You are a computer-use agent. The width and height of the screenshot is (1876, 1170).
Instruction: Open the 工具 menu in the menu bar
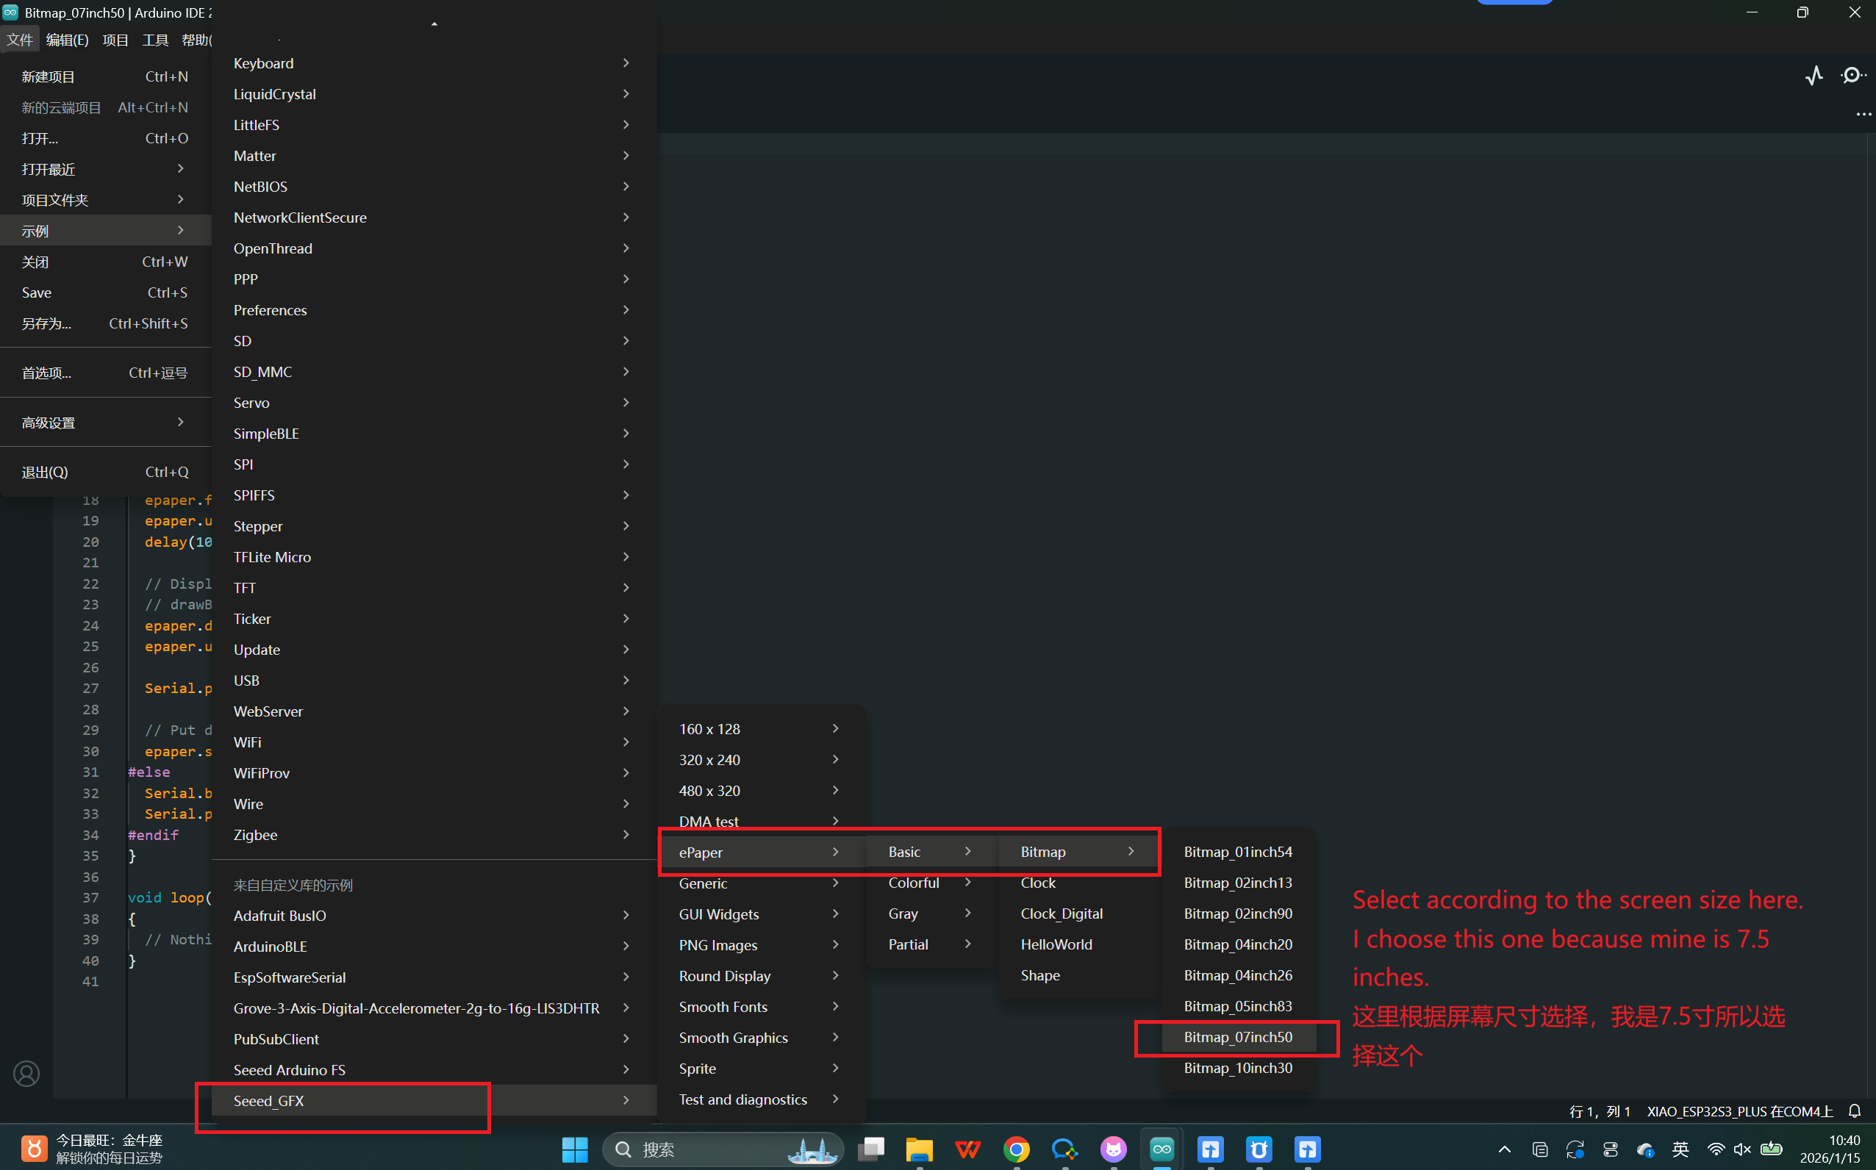(x=155, y=40)
